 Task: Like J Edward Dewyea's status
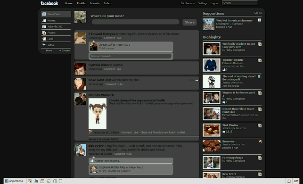point(119,38)
